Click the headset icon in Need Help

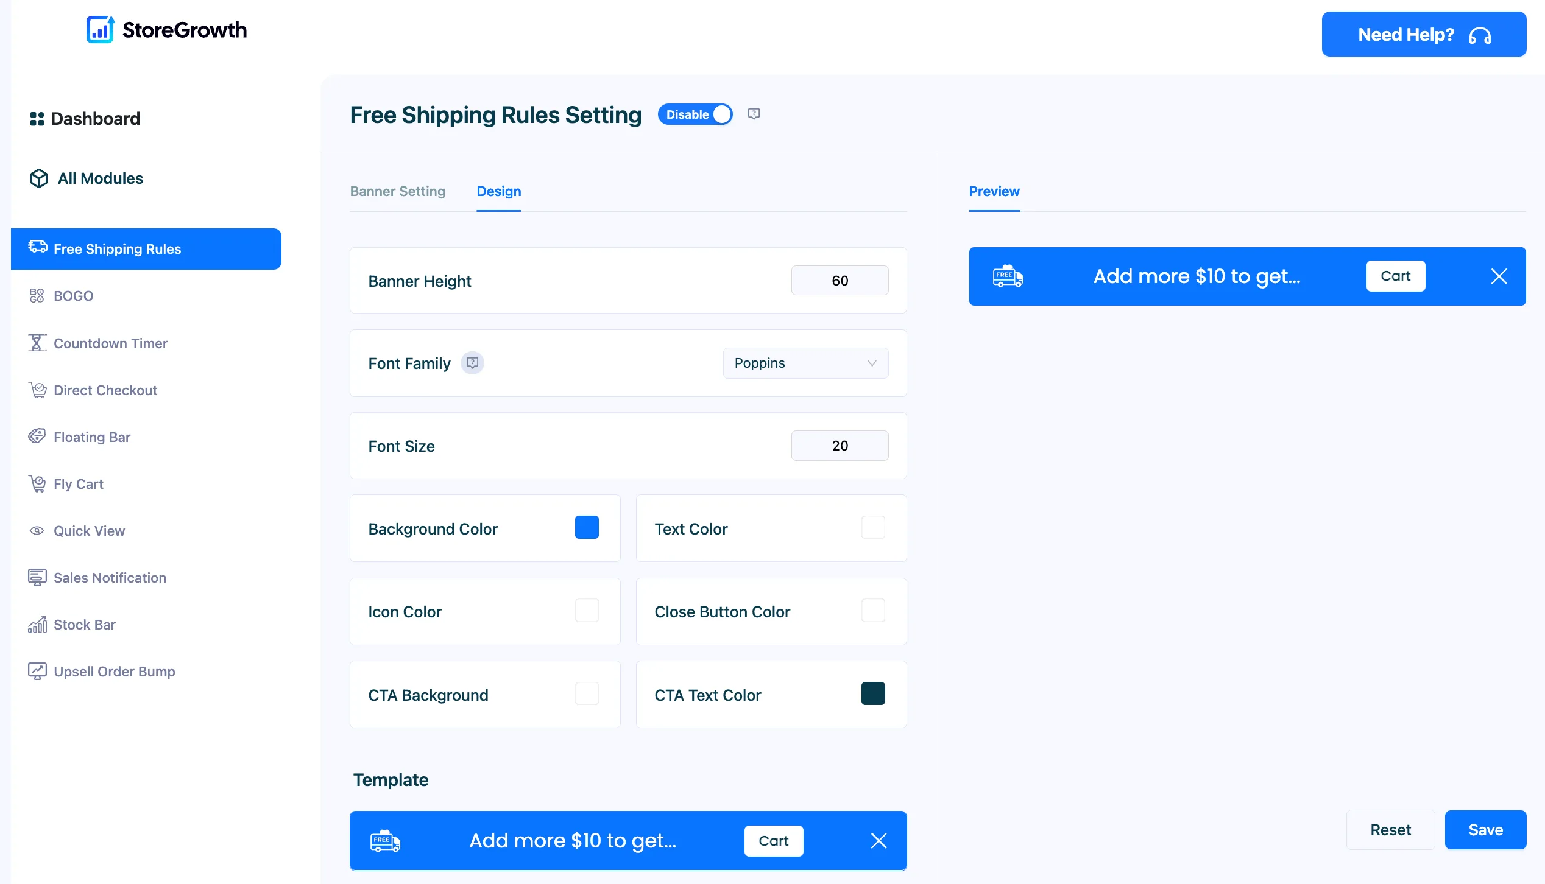pos(1480,35)
